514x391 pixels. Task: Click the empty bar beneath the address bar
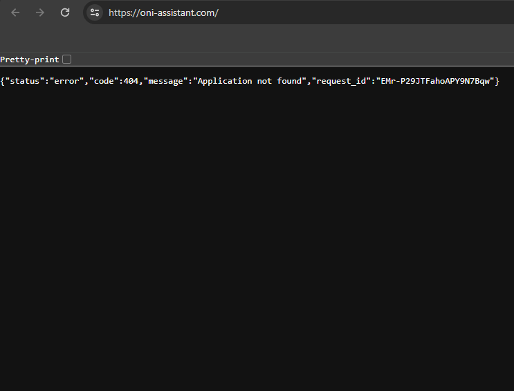point(257,38)
